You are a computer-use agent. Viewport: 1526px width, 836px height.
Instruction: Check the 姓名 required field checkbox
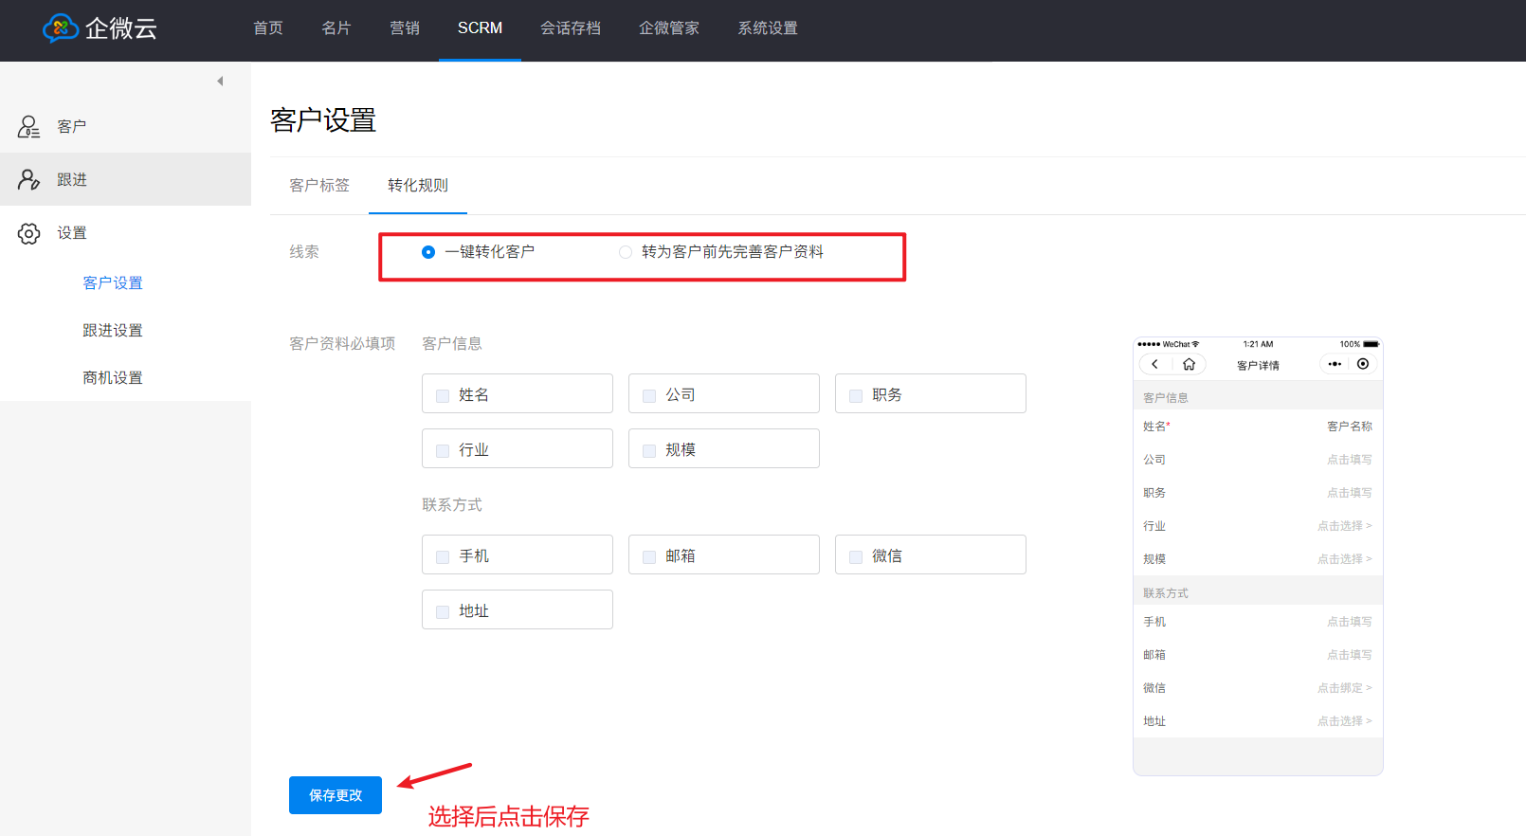443,396
